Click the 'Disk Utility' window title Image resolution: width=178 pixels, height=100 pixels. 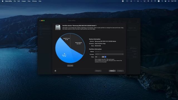[72, 21]
